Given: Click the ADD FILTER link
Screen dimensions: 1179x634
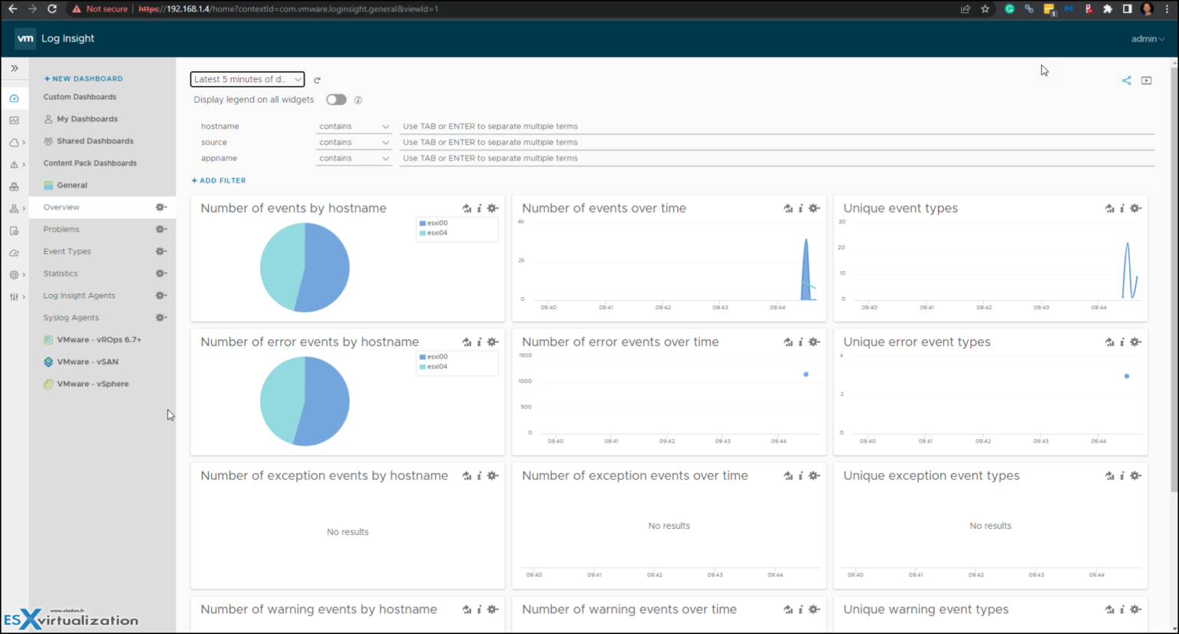Looking at the screenshot, I should click(x=218, y=180).
